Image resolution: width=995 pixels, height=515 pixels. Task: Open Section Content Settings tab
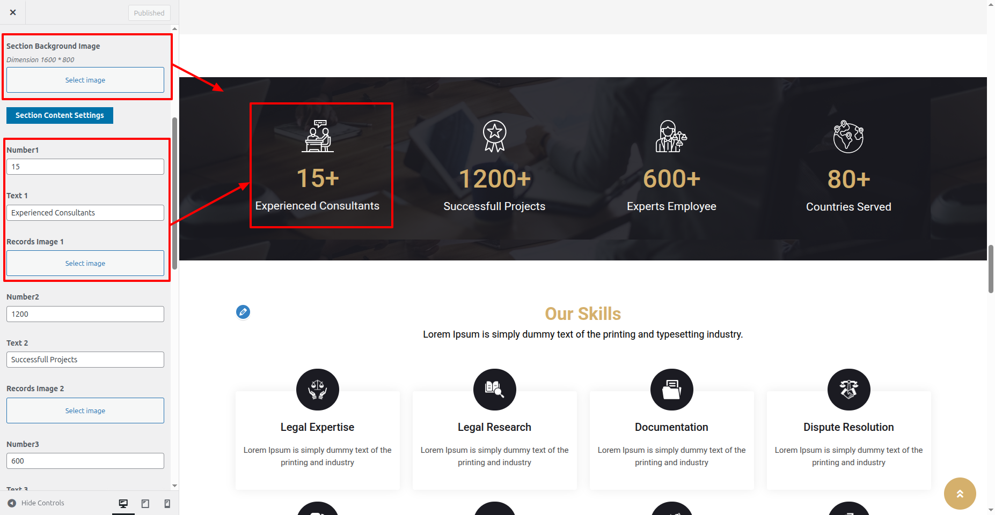pyautogui.click(x=60, y=115)
